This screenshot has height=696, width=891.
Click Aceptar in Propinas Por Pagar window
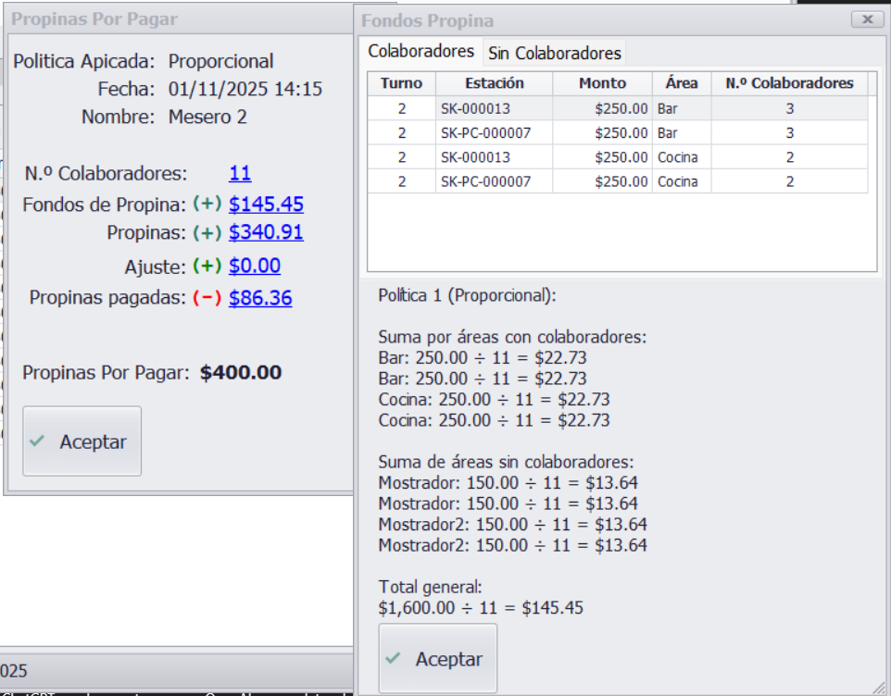(x=82, y=441)
